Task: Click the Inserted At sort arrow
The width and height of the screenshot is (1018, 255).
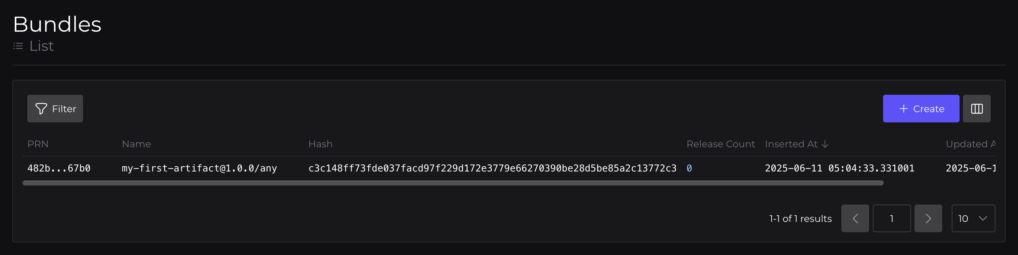Action: (825, 144)
